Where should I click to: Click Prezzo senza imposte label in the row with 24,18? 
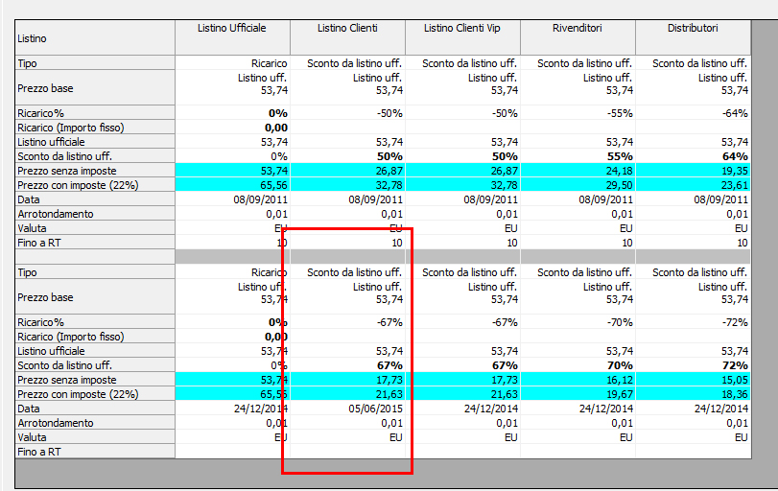pos(95,171)
